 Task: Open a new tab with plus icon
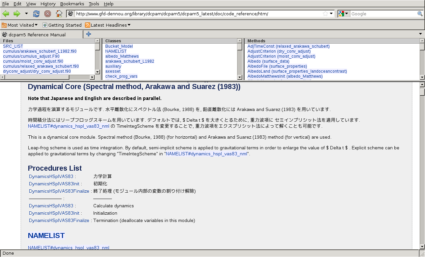(88, 34)
